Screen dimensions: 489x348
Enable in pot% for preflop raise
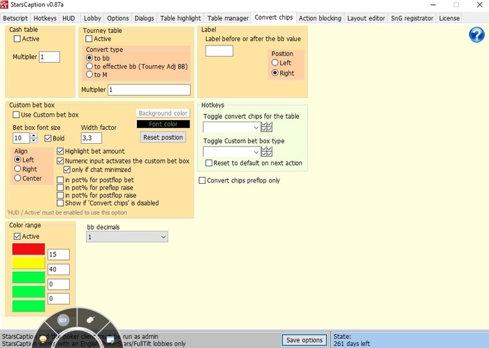pyautogui.click(x=60, y=188)
